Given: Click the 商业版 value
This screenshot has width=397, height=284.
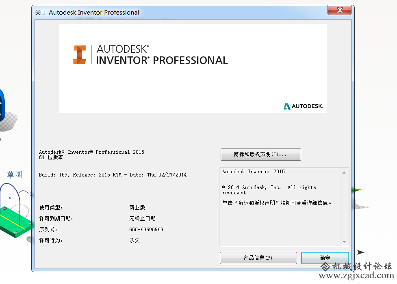Looking at the screenshot, I should [137, 207].
